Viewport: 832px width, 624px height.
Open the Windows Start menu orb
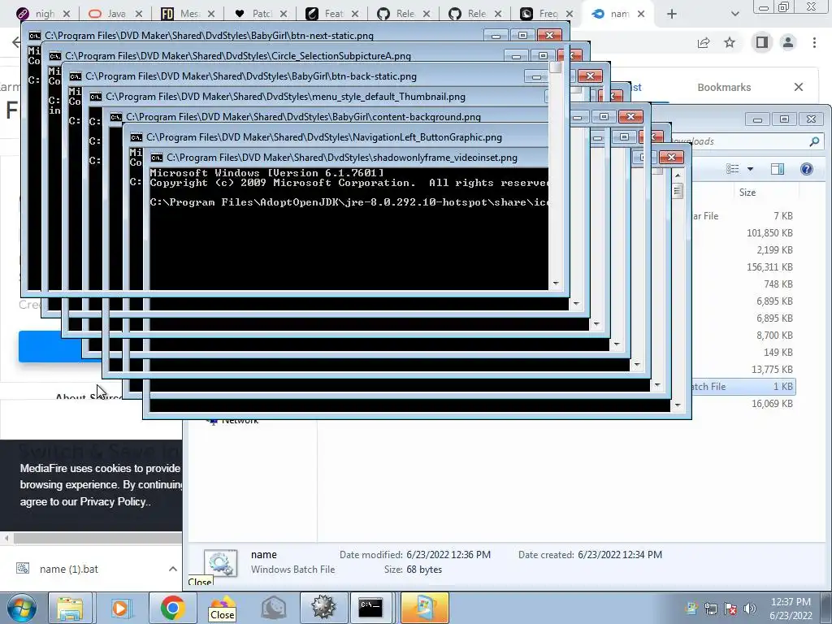21,608
